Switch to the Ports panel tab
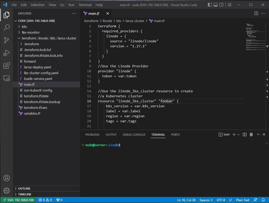Viewport: 269px width, 203px height. click(x=175, y=135)
